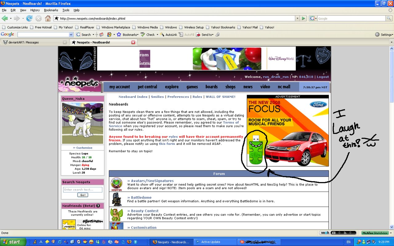The width and height of the screenshot is (394, 246).
Task: Click the Forward navigation arrow
Action: point(17,18)
